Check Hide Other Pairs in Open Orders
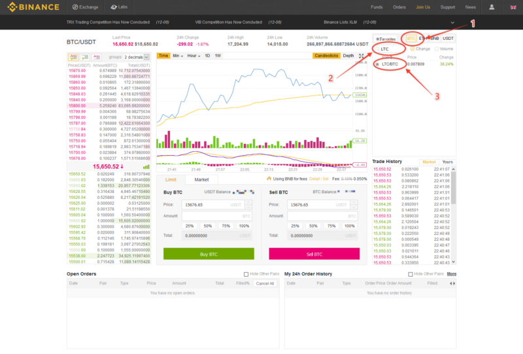The width and height of the screenshot is (523, 354). pyautogui.click(x=246, y=274)
